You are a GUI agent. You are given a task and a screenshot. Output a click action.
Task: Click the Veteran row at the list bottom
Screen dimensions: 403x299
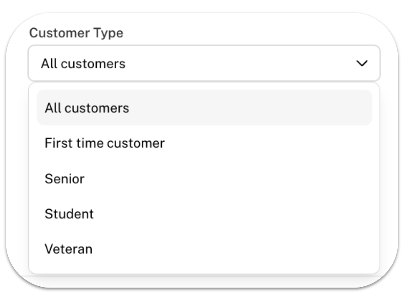coord(204,249)
